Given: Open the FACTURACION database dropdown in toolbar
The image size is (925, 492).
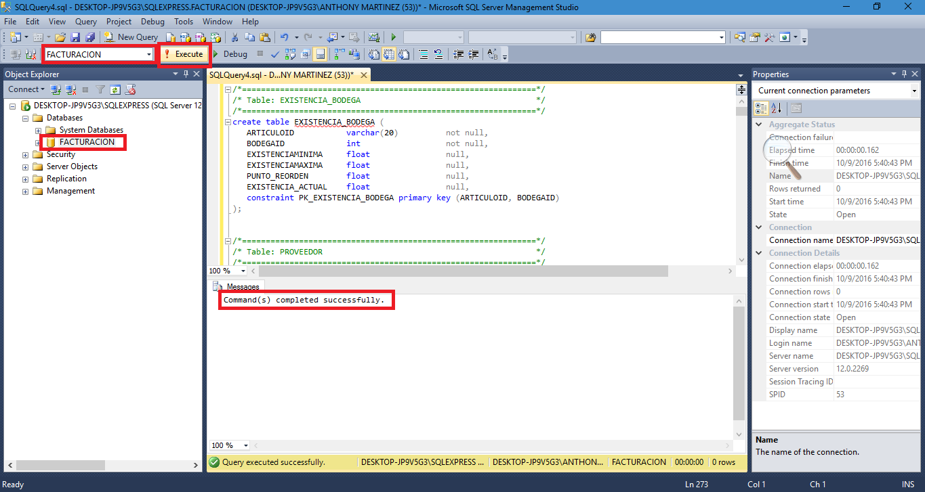Looking at the screenshot, I should [x=148, y=54].
